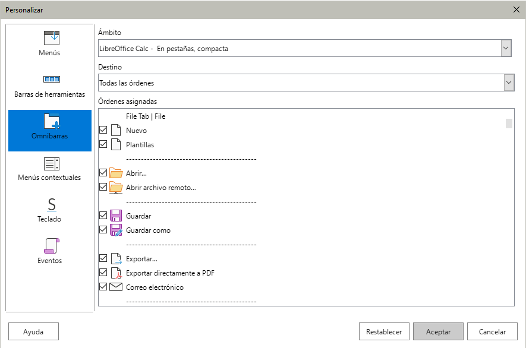Uncheck the Nuevo command checkbox
This screenshot has width=526, height=348.
click(103, 131)
